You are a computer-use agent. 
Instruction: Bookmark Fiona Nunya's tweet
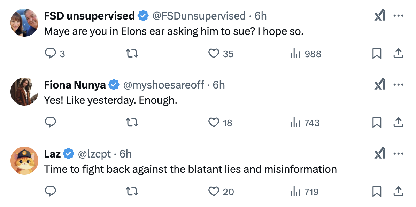[x=377, y=122]
